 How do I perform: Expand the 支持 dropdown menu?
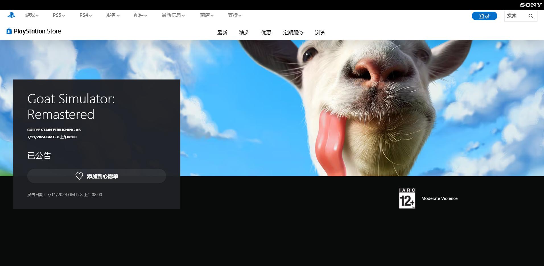click(235, 15)
